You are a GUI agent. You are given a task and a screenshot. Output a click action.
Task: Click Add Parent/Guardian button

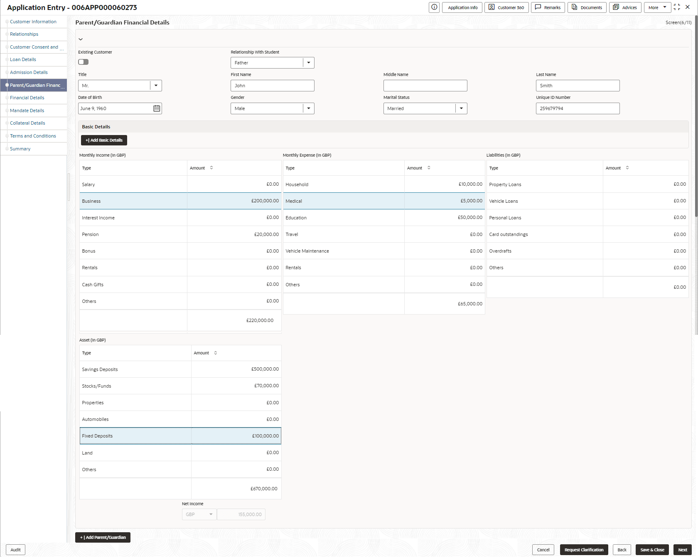tap(103, 538)
